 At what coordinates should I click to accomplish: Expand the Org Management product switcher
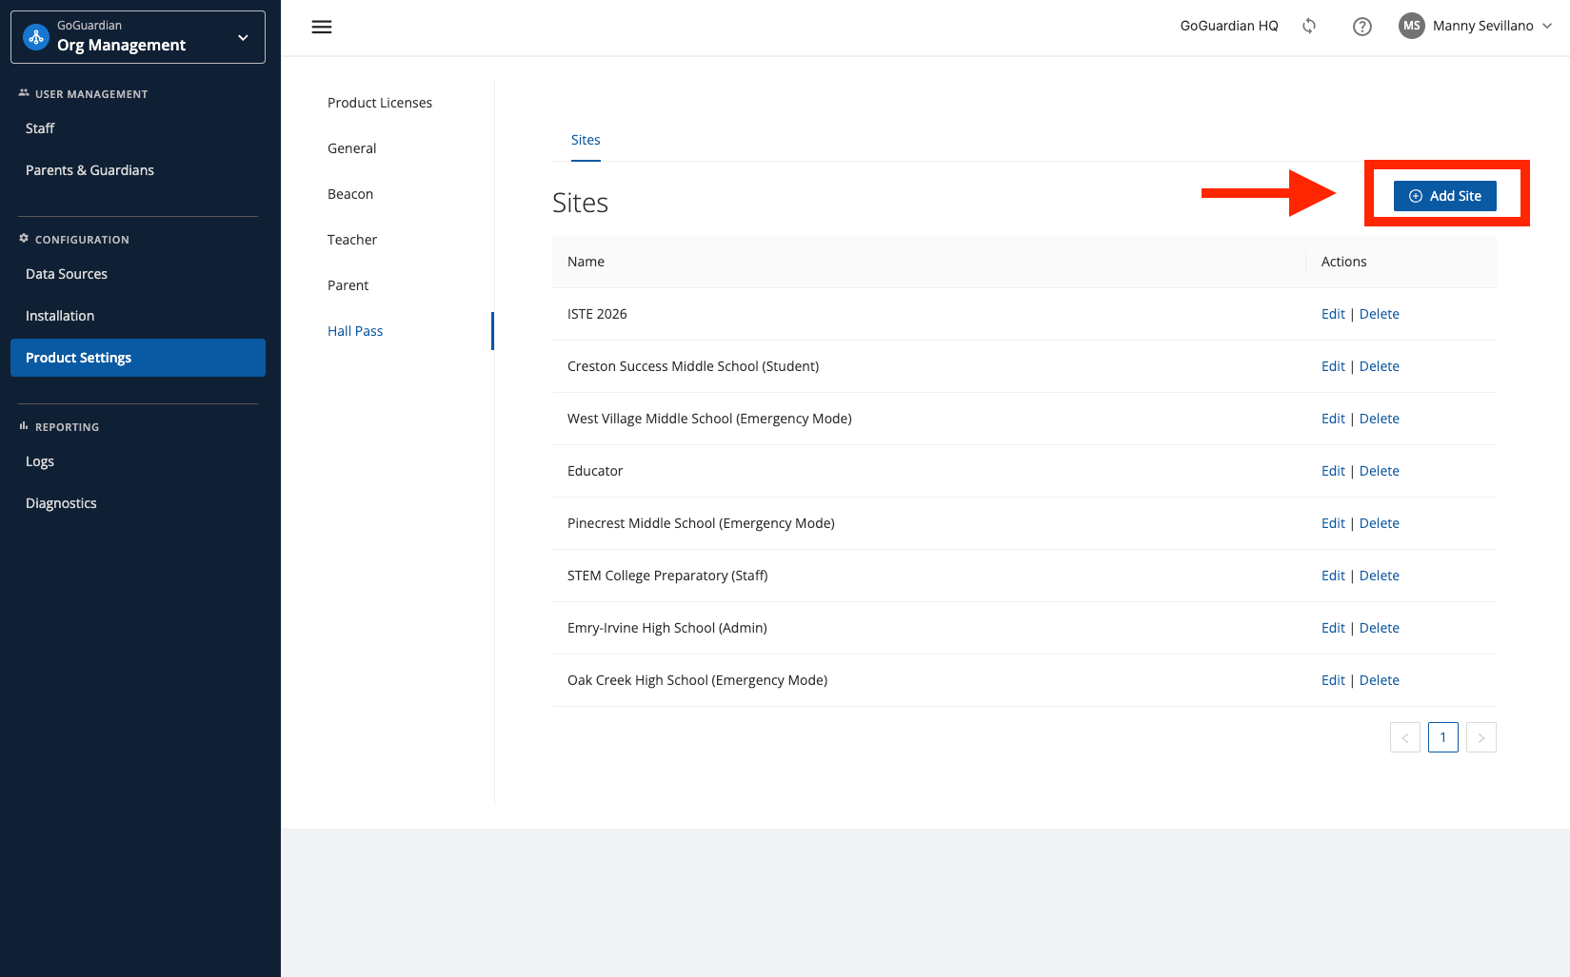point(138,37)
